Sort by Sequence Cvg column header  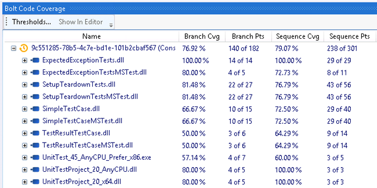[x=297, y=37]
